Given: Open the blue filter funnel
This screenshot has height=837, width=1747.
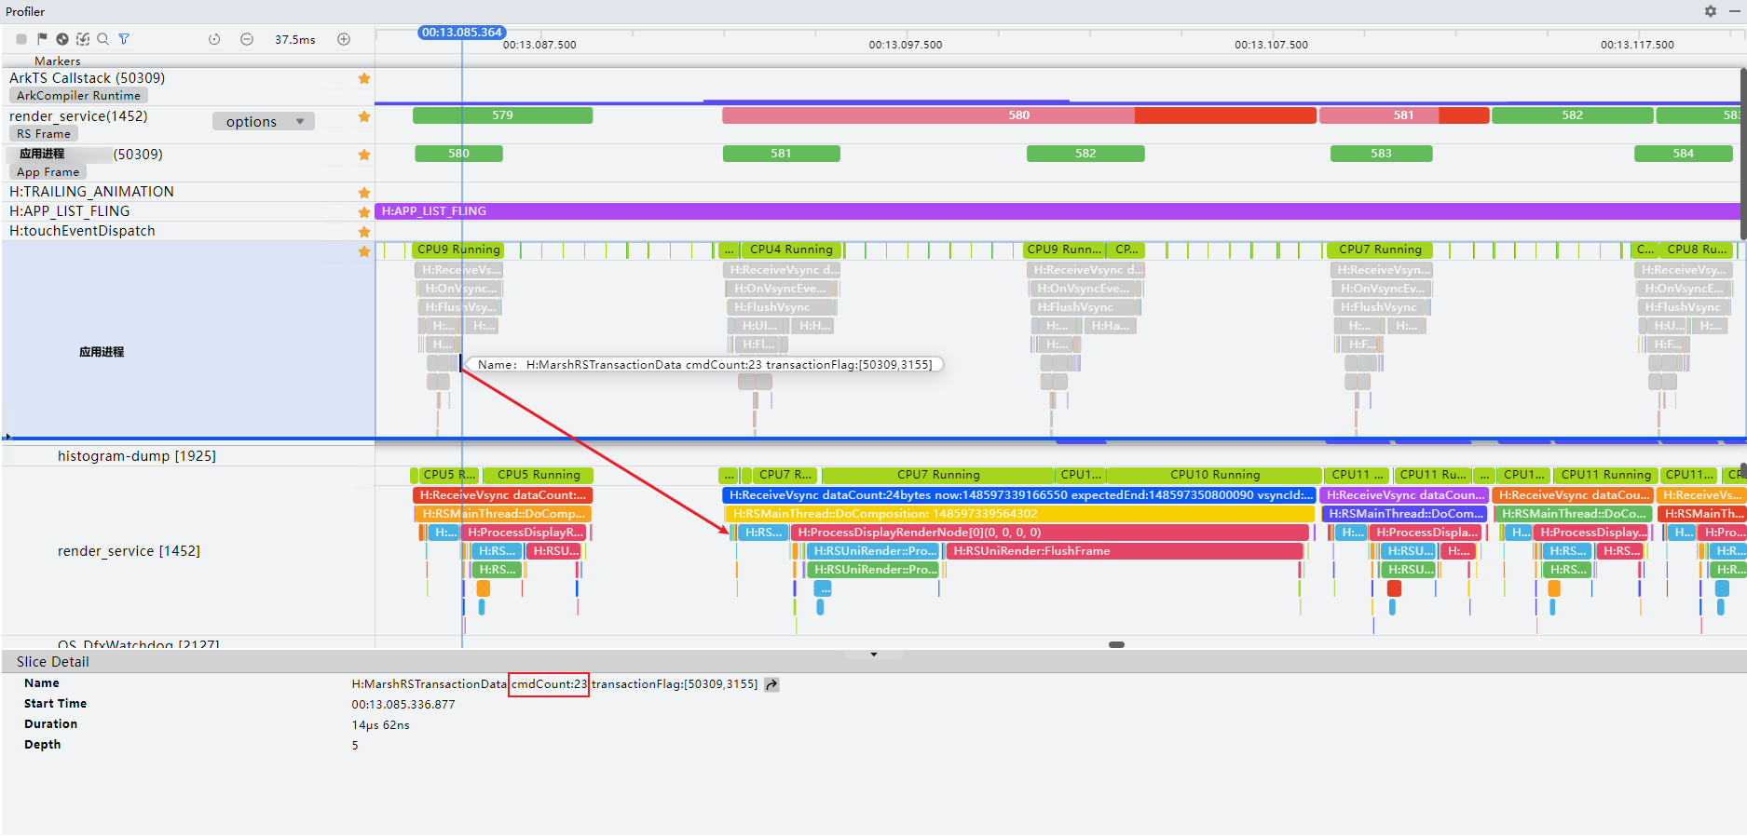Looking at the screenshot, I should tap(124, 39).
